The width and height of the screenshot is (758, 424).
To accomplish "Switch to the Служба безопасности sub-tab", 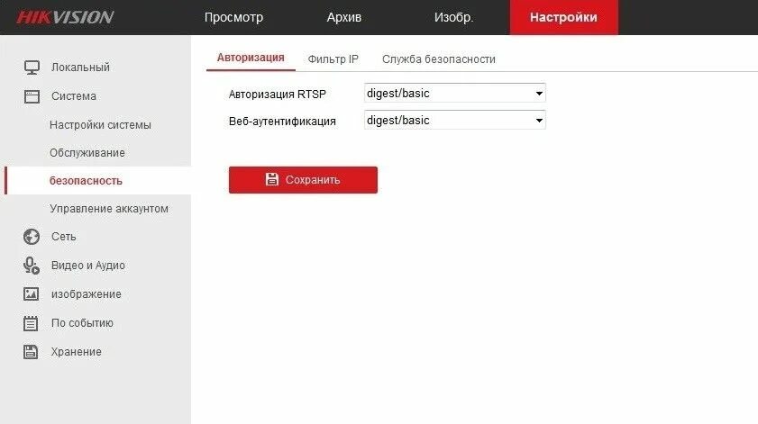I will [x=438, y=59].
